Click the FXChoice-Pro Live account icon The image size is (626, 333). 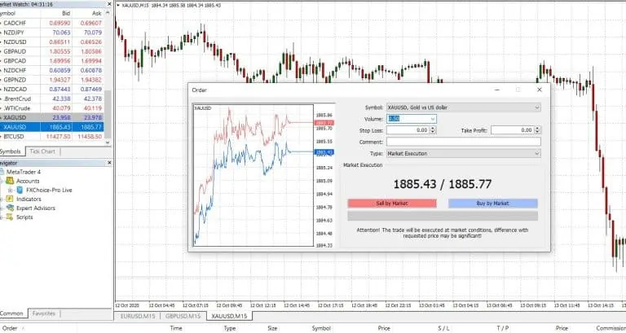tap(20, 191)
